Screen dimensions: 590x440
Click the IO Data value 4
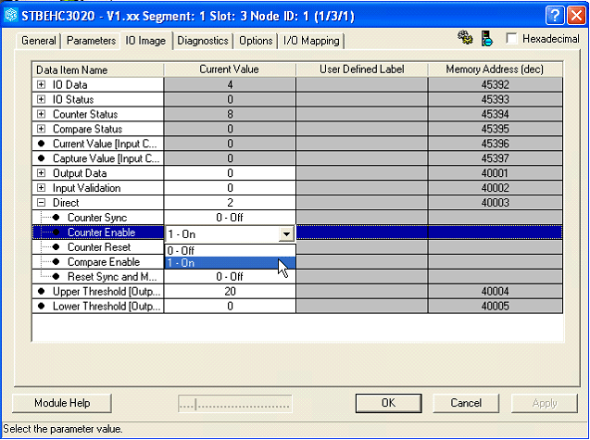[x=230, y=84]
